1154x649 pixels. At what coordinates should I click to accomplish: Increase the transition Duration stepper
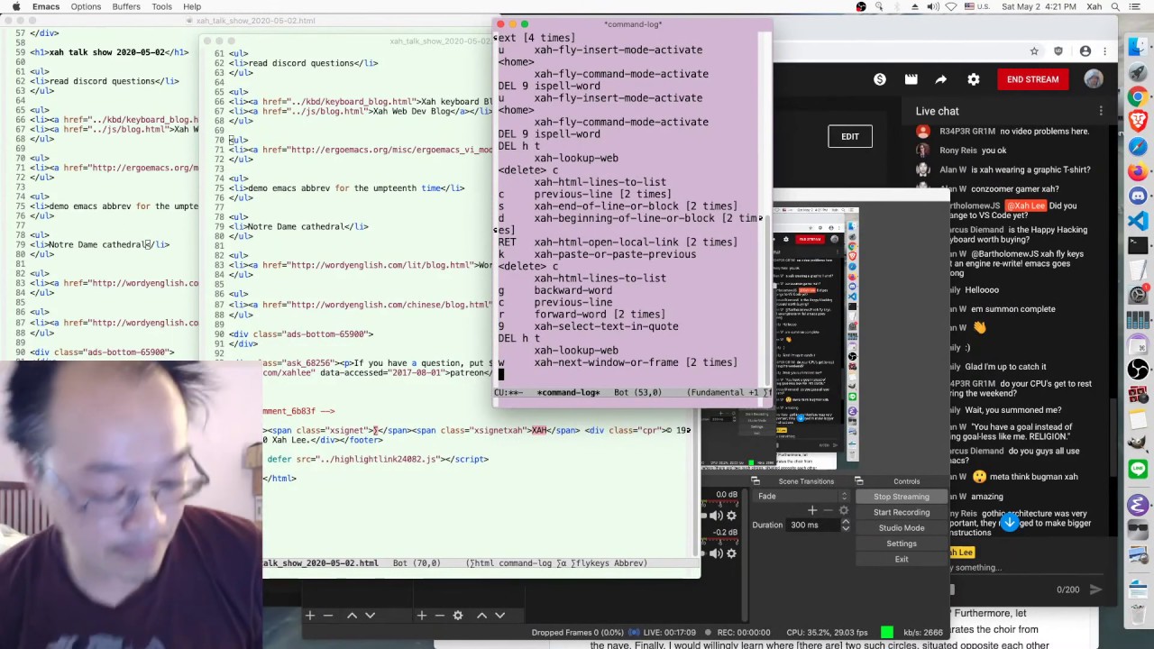click(x=845, y=521)
